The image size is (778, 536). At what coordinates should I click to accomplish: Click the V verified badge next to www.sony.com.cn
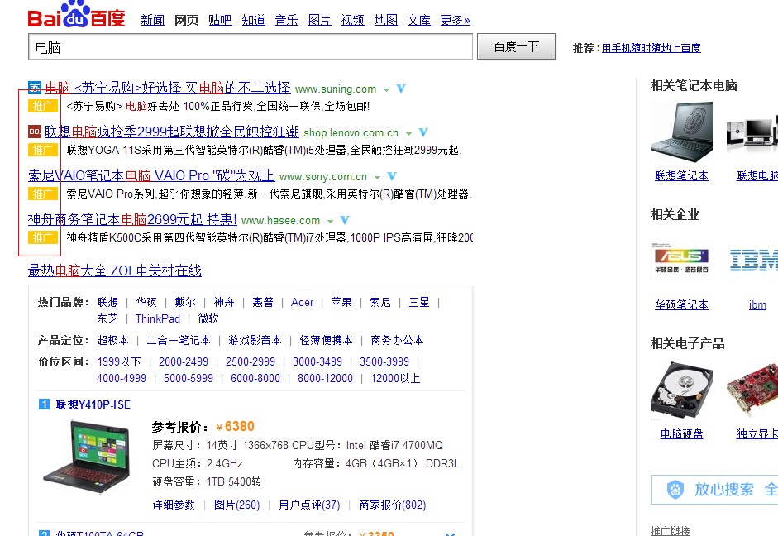point(392,176)
